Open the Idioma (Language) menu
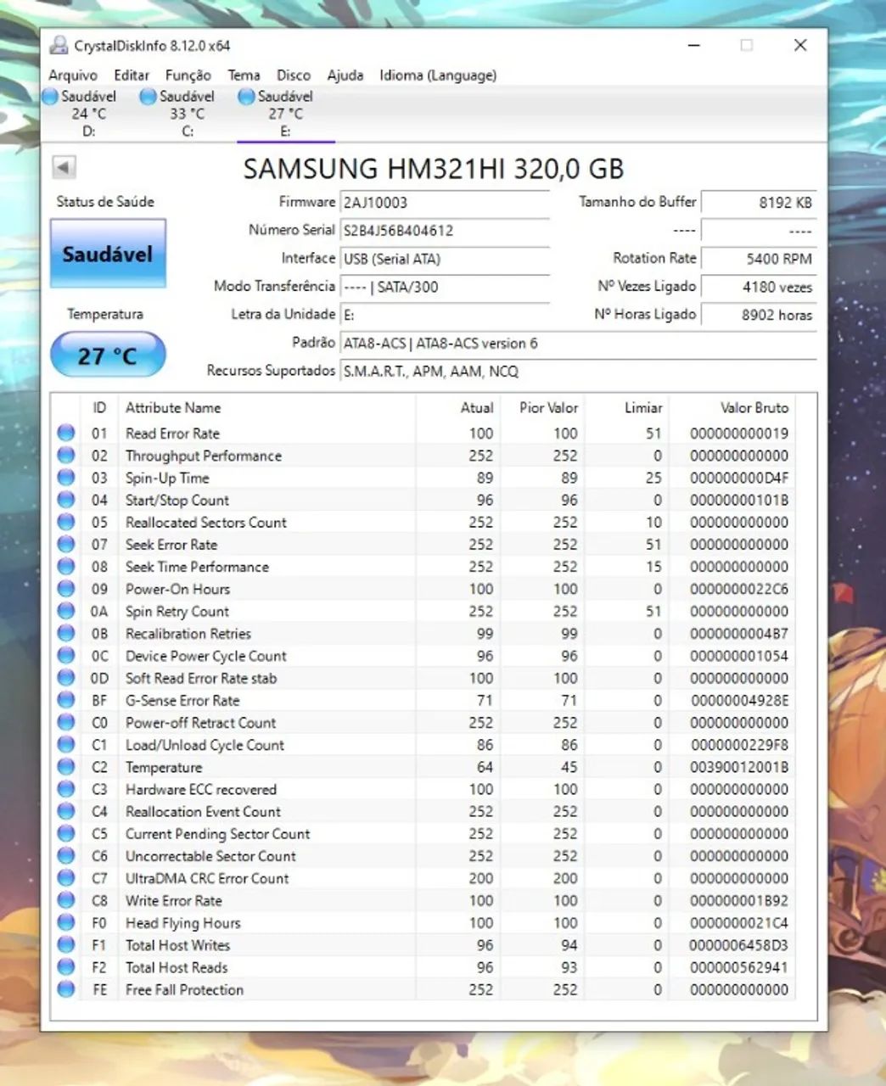Viewport: 886px width, 1086px height. click(438, 76)
